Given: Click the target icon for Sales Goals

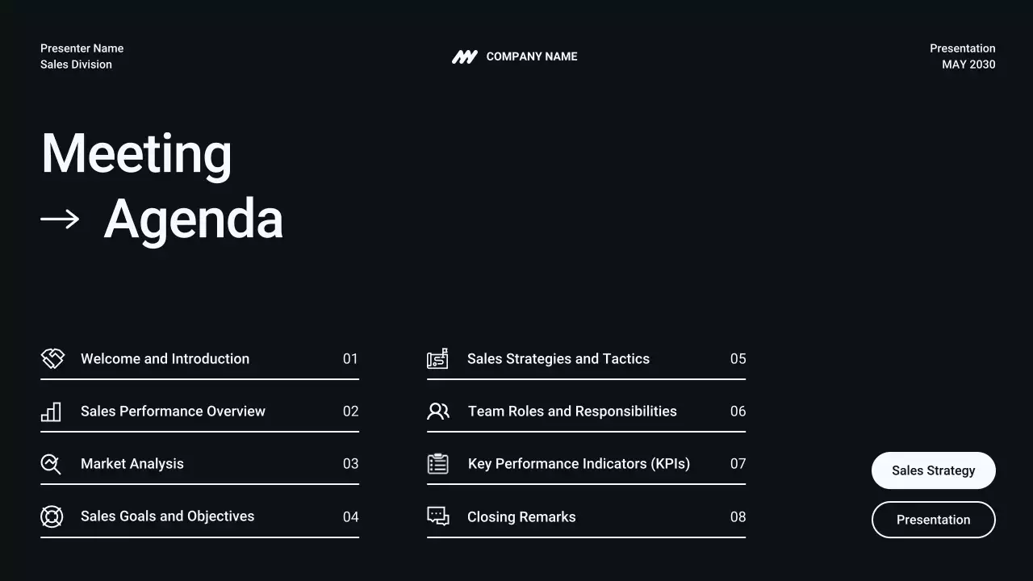Looking at the screenshot, I should (x=52, y=516).
